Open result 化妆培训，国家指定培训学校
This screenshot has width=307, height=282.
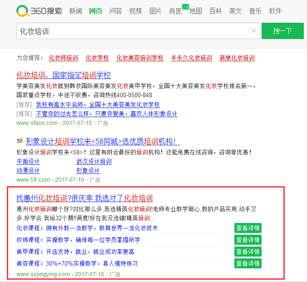[x=64, y=75]
